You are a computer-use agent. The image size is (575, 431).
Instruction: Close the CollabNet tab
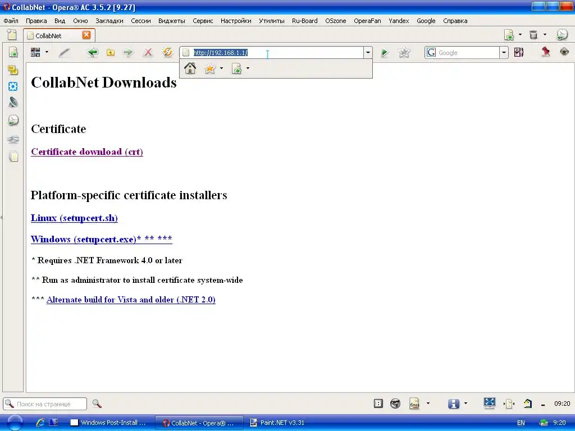(86, 35)
